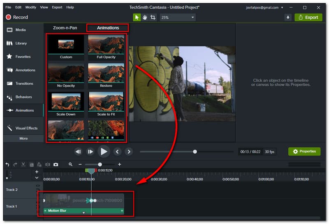
Task: Click the timeline zoom slider handle
Action: pyautogui.click(x=100, y=165)
